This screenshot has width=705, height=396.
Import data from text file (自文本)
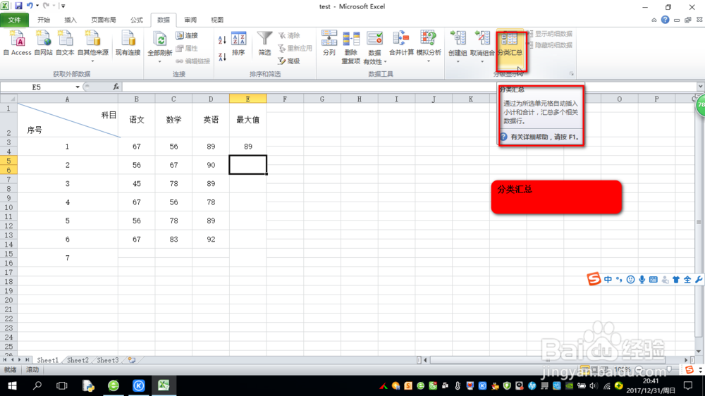65,43
